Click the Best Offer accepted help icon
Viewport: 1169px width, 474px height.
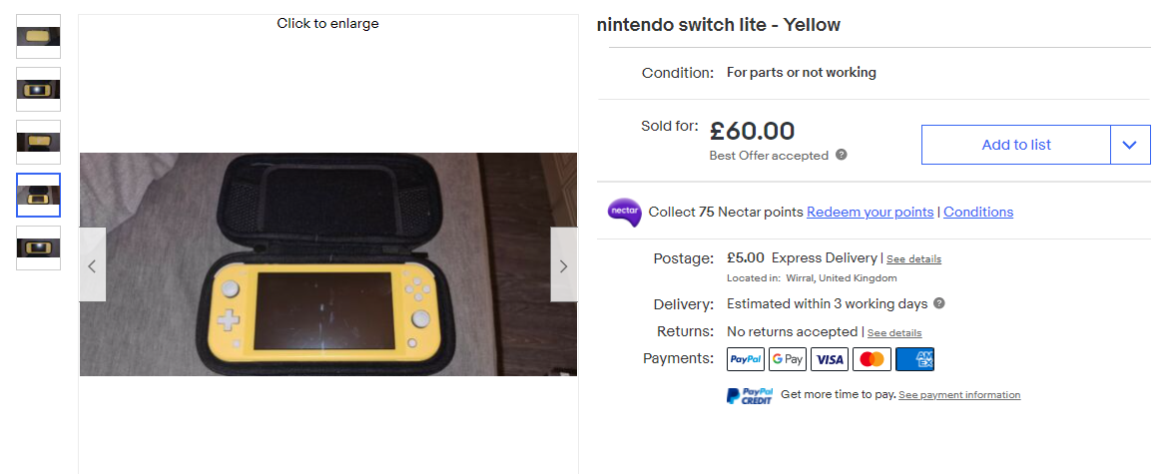pyautogui.click(x=842, y=155)
